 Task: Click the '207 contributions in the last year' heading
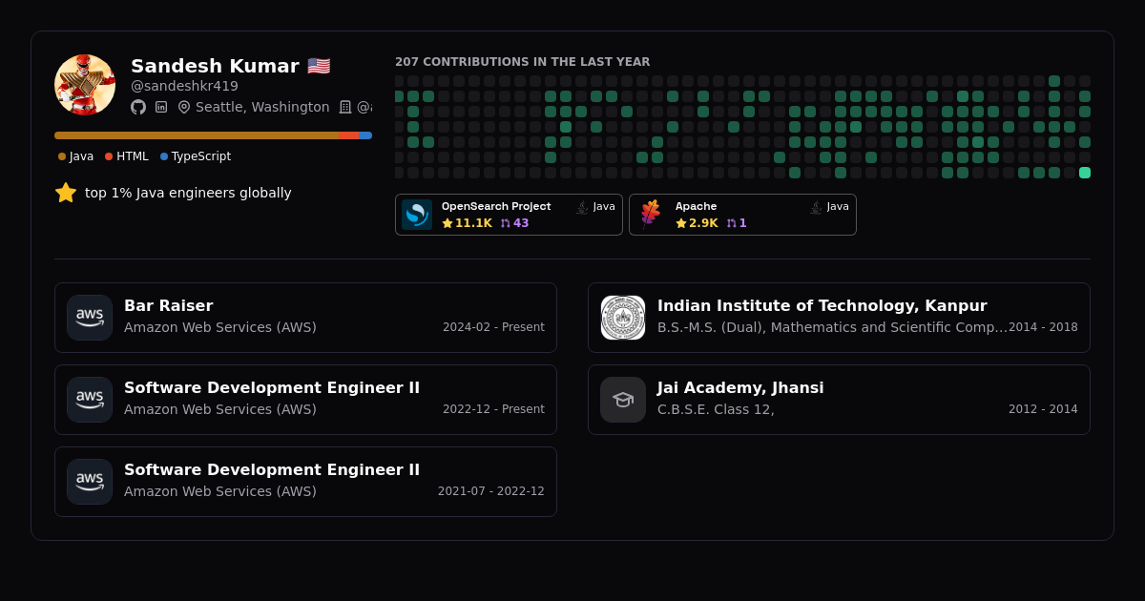(x=523, y=62)
